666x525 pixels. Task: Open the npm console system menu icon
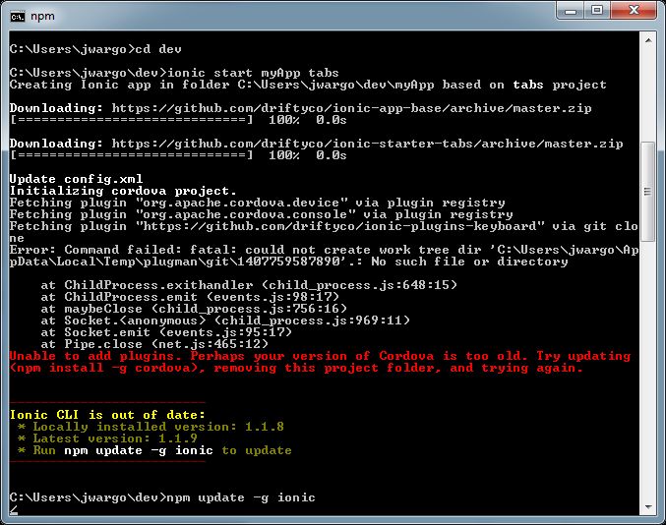coord(18,17)
